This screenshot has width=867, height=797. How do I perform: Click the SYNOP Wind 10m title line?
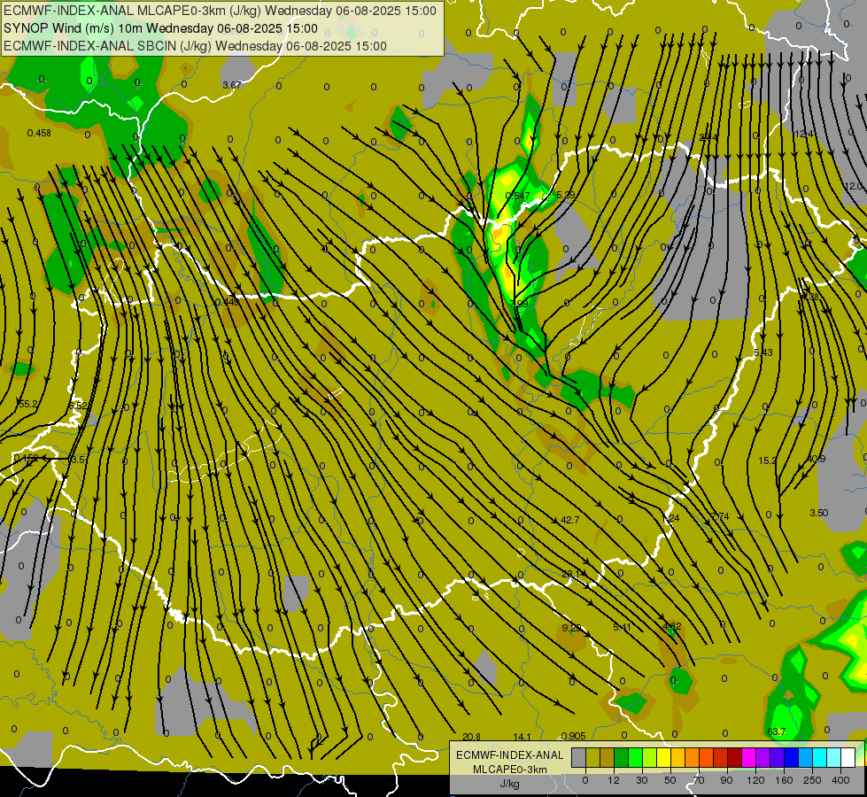(160, 28)
